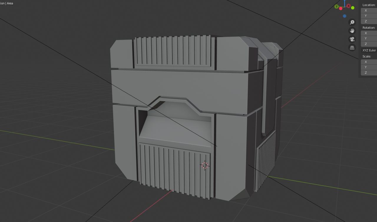This screenshot has height=222, width=377.
Task: Click the Area label in the top-left corner
Action: (x=10, y=3)
